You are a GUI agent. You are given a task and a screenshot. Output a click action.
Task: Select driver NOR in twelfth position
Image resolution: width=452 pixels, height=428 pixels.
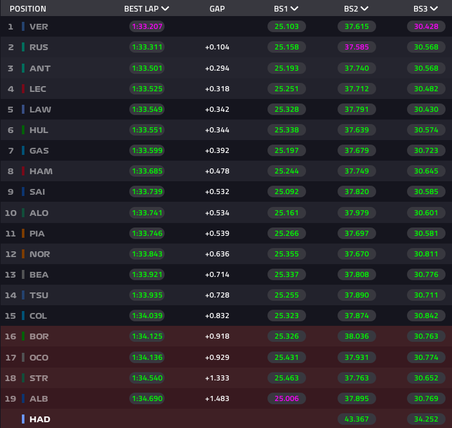40,254
